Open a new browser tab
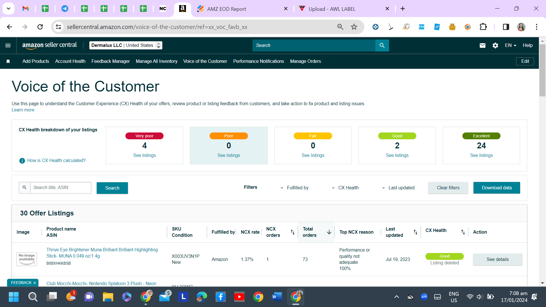Viewport: 546px width, 307px height. pyautogui.click(x=403, y=9)
